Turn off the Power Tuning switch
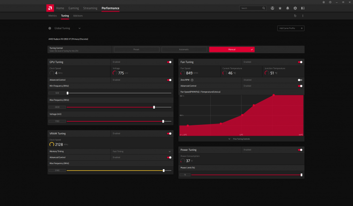353x206 pixels. tap(300, 150)
